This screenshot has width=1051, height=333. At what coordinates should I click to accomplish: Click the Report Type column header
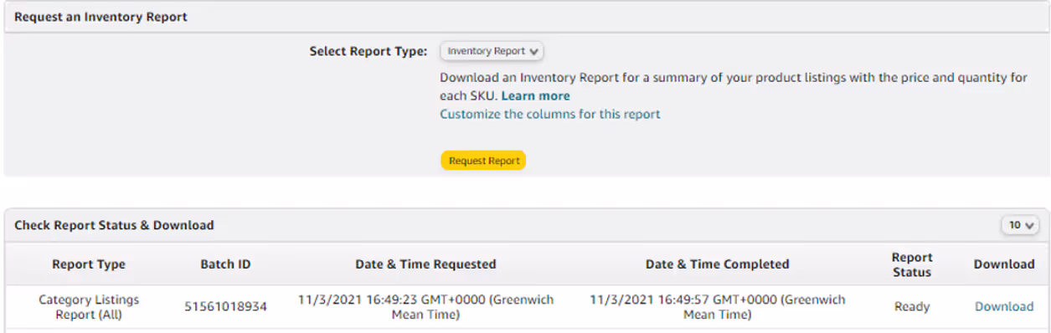coord(89,264)
